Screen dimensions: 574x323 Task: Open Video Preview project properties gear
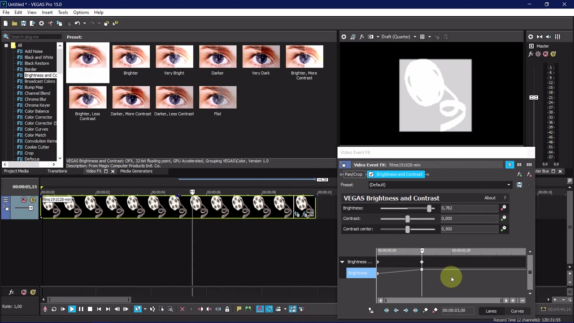coord(344,37)
